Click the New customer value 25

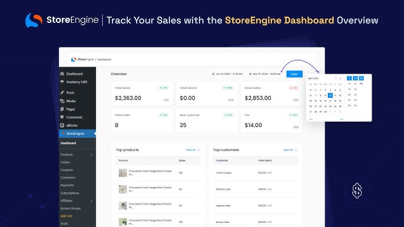point(183,125)
